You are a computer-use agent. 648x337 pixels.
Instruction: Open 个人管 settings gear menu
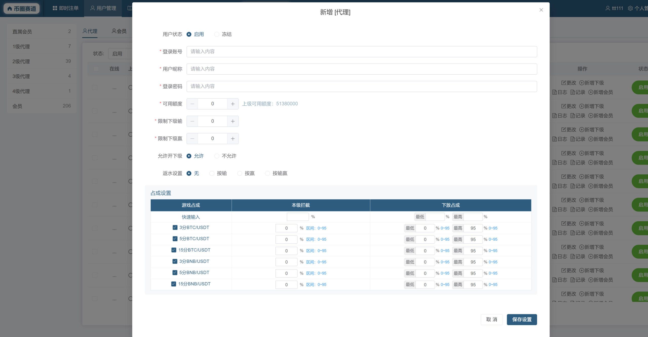pos(630,8)
